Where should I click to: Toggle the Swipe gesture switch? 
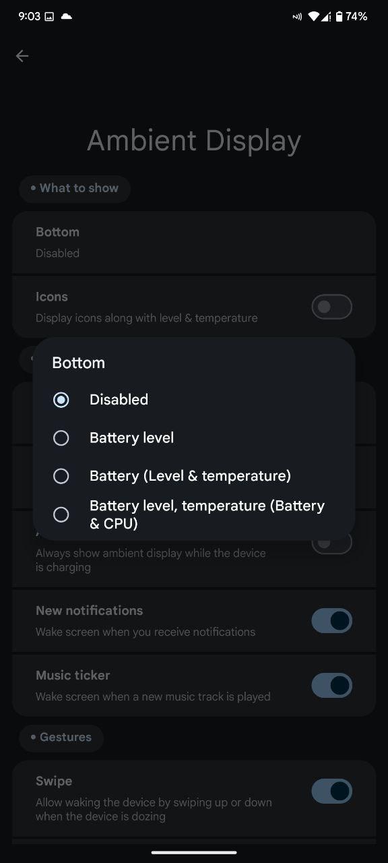[331, 792]
